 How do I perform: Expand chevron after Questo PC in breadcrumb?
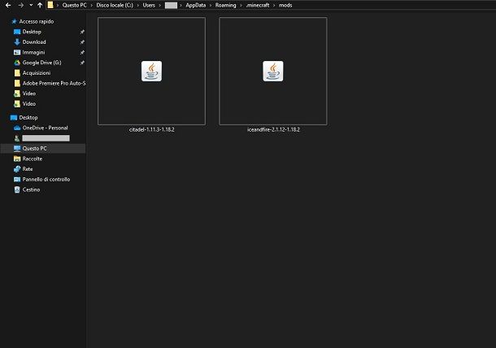pyautogui.click(x=91, y=6)
